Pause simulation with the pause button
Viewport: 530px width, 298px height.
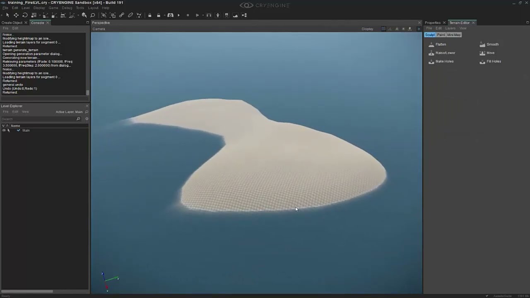pyautogui.click(x=188, y=15)
